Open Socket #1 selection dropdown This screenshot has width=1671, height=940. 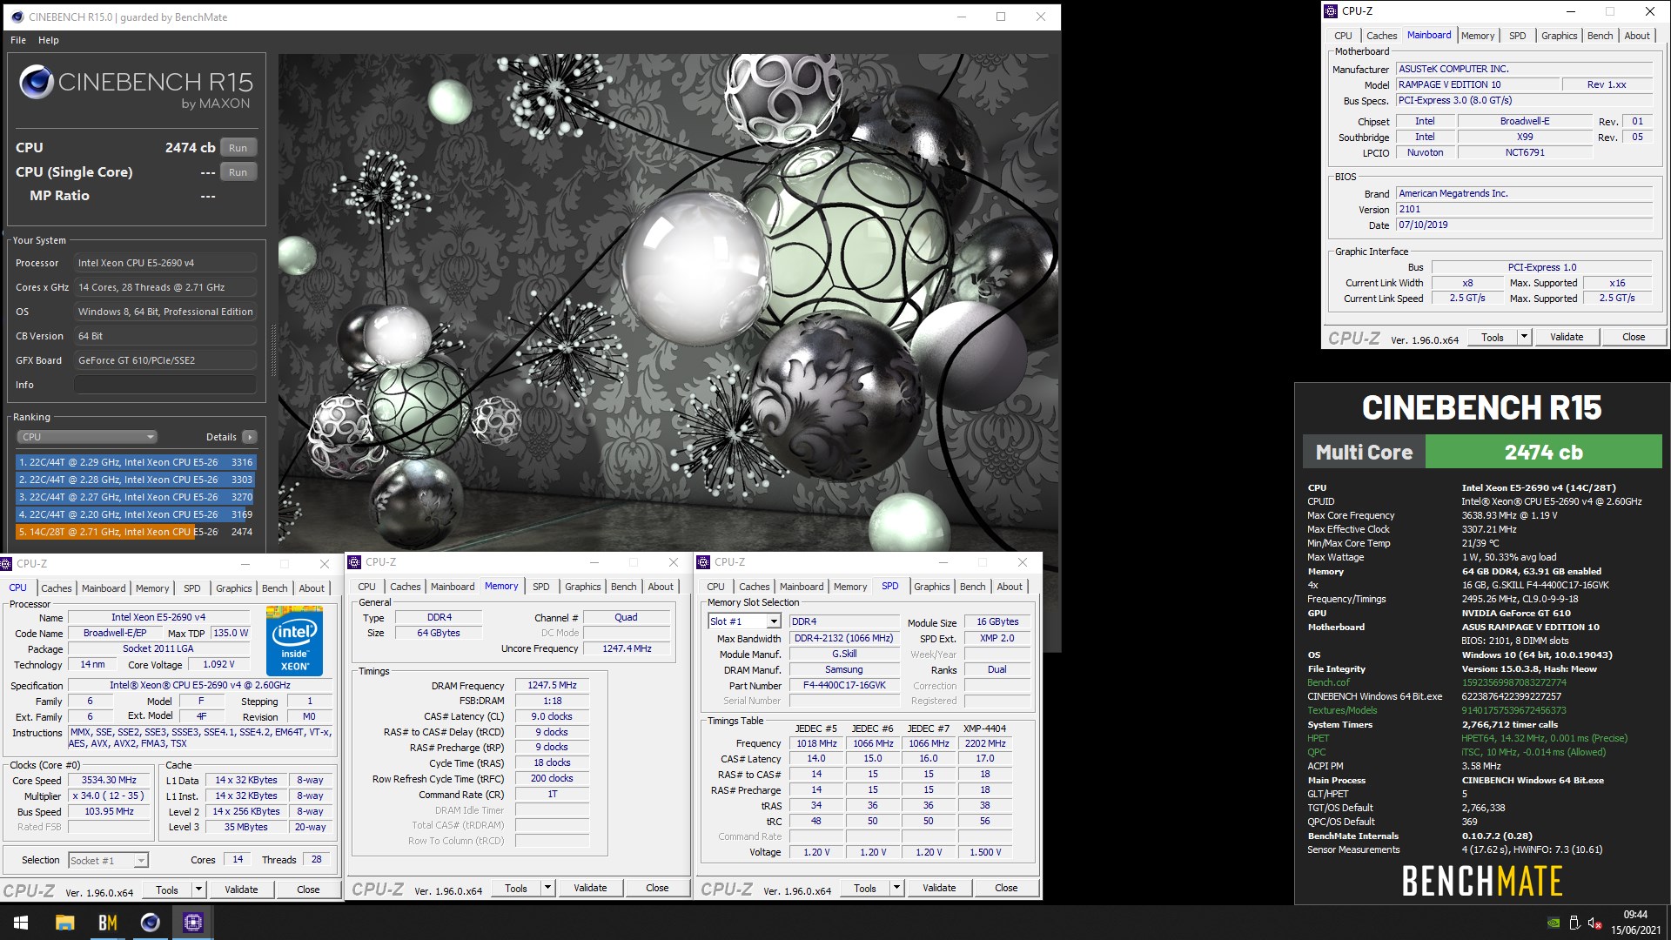point(108,860)
